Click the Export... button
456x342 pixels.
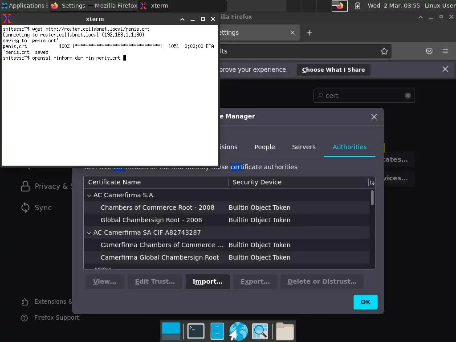[x=255, y=281]
